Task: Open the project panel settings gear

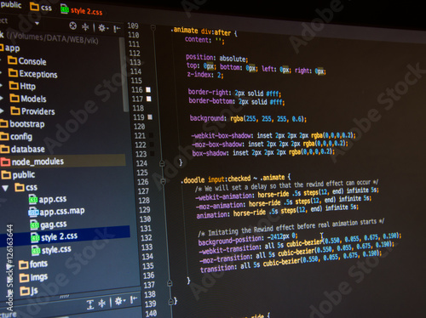Action: pos(102,28)
